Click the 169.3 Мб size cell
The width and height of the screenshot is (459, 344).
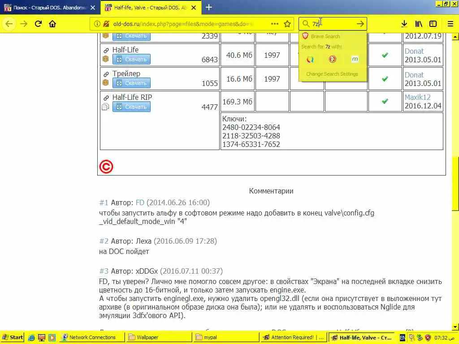tap(238, 102)
